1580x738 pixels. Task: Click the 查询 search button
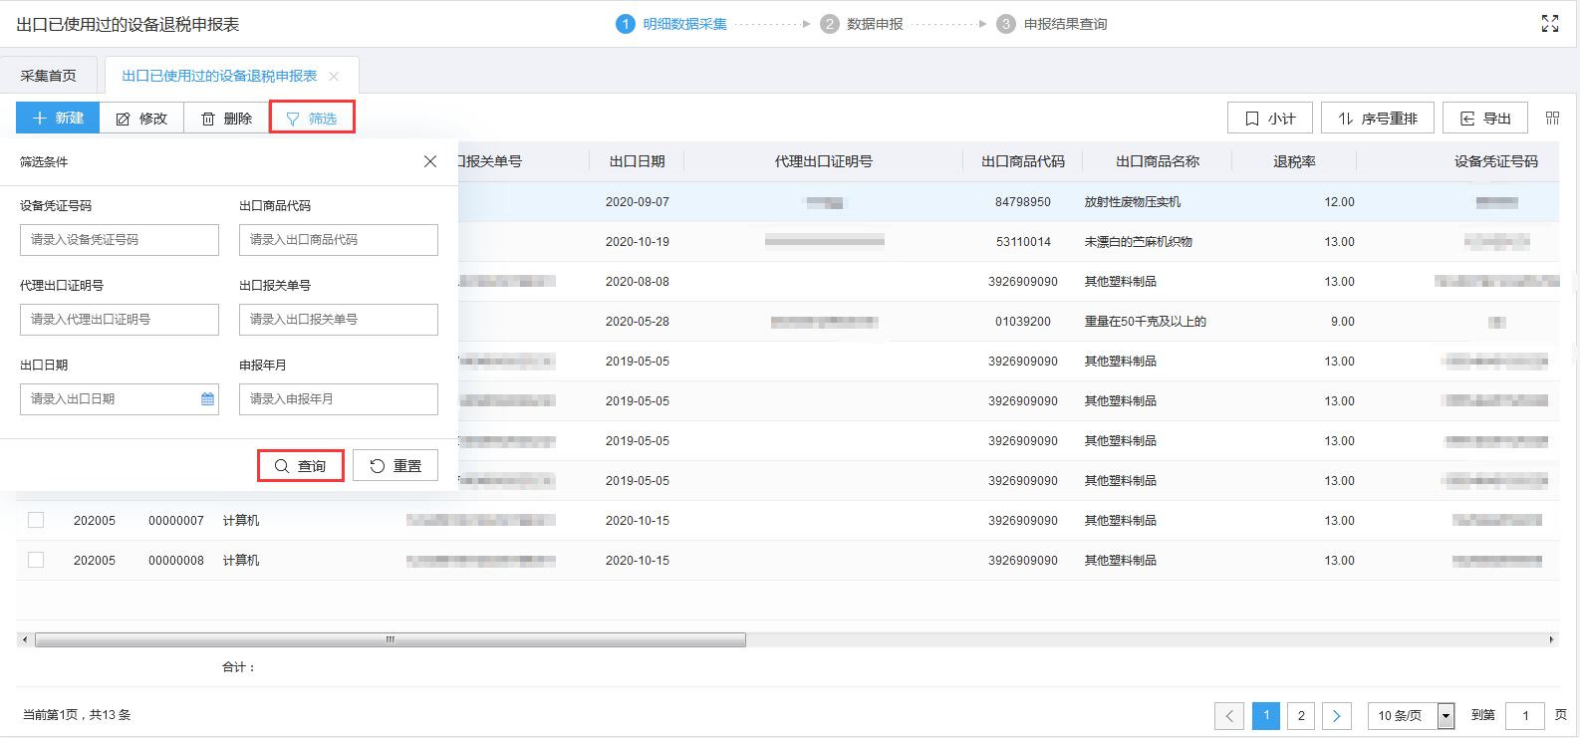pyautogui.click(x=300, y=466)
